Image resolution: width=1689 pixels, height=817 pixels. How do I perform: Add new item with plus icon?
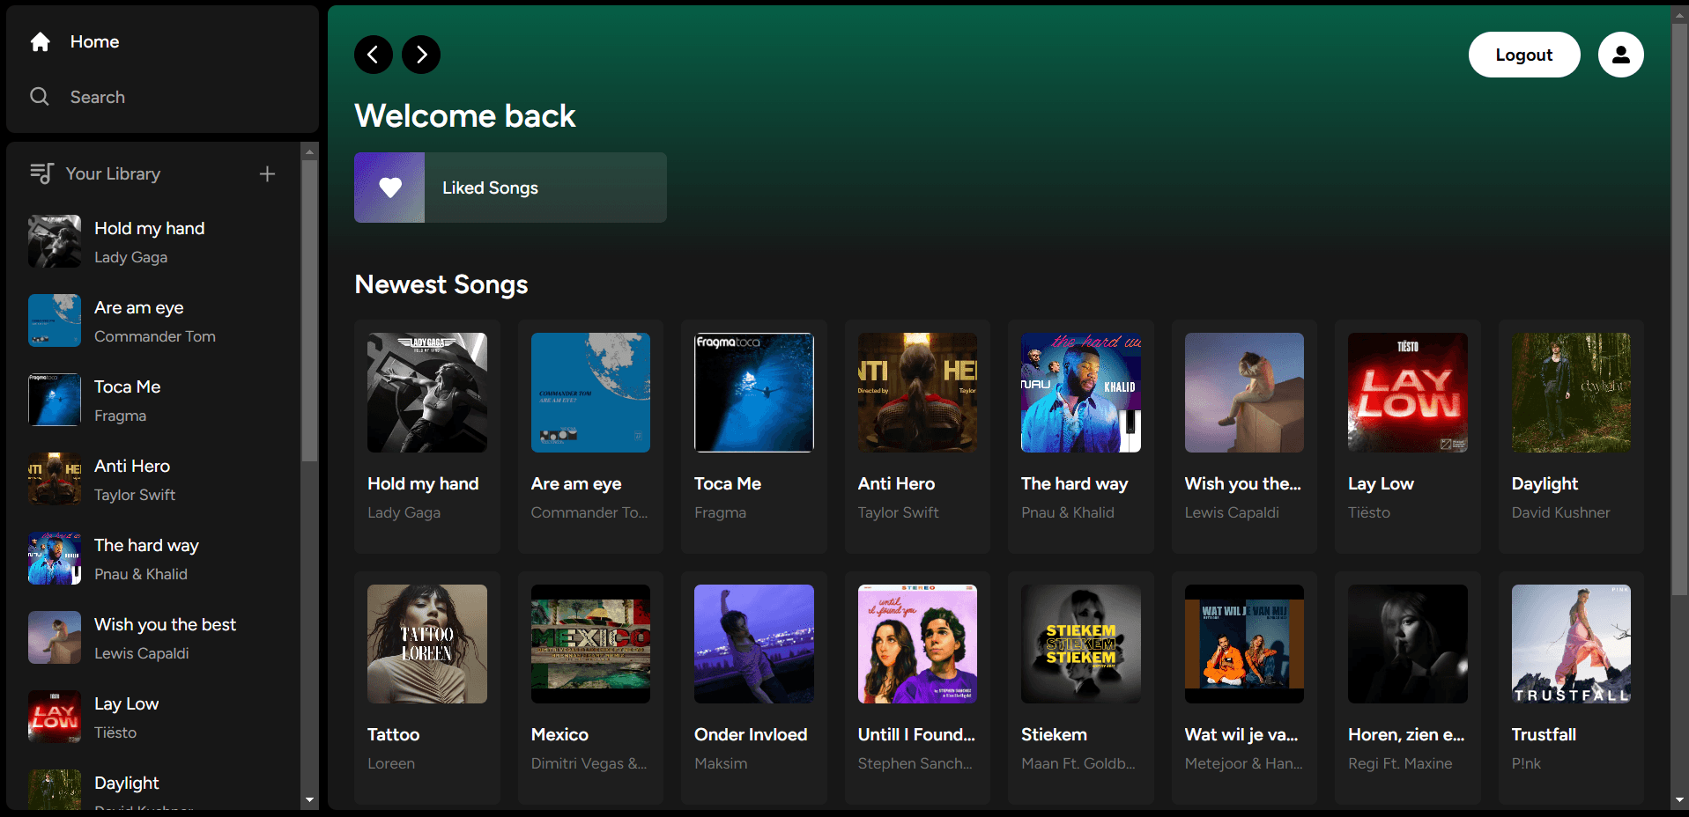coord(267,174)
